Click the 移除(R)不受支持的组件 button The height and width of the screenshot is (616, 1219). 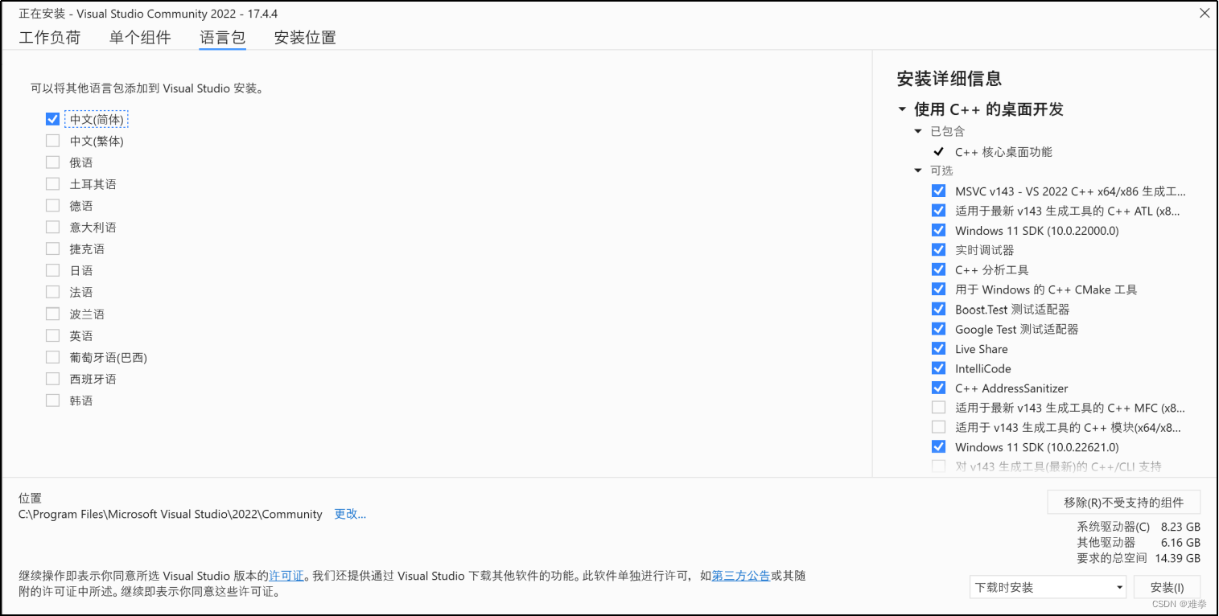click(1124, 503)
